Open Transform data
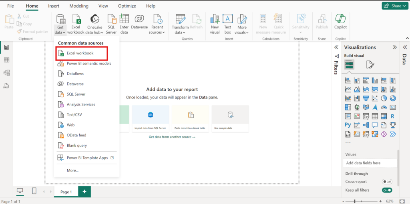The height and width of the screenshot is (204, 410). (180, 24)
